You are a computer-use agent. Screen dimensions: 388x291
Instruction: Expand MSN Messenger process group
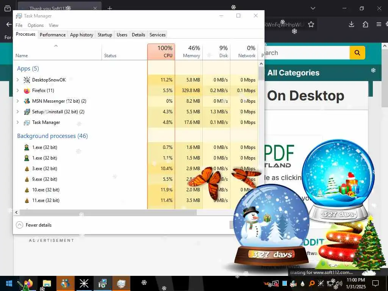coord(17,101)
